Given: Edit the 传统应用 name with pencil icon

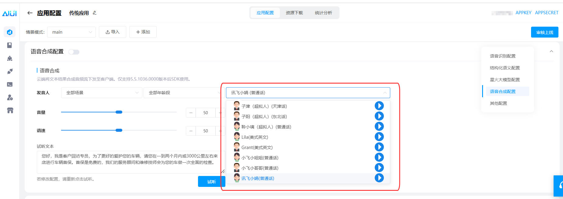Looking at the screenshot, I should point(95,13).
